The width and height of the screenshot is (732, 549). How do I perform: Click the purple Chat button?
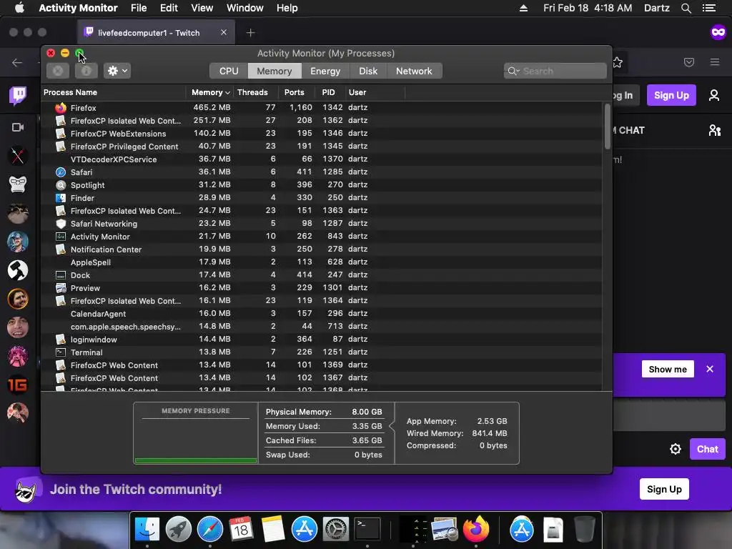pyautogui.click(x=707, y=449)
